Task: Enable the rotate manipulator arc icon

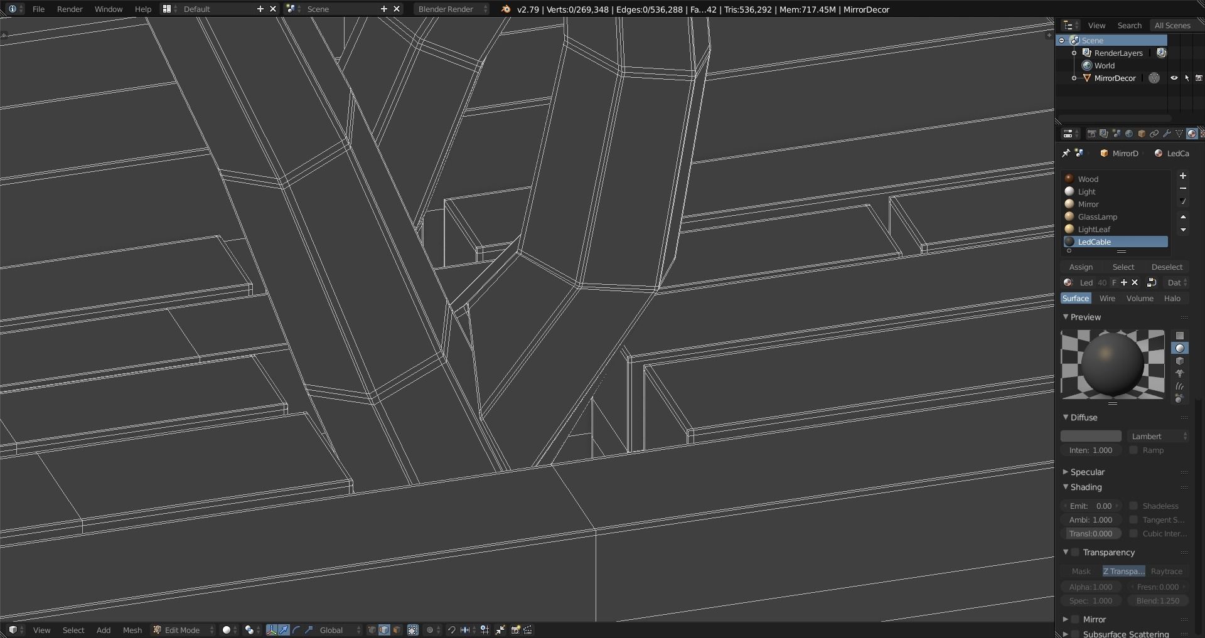Action: tap(296, 630)
